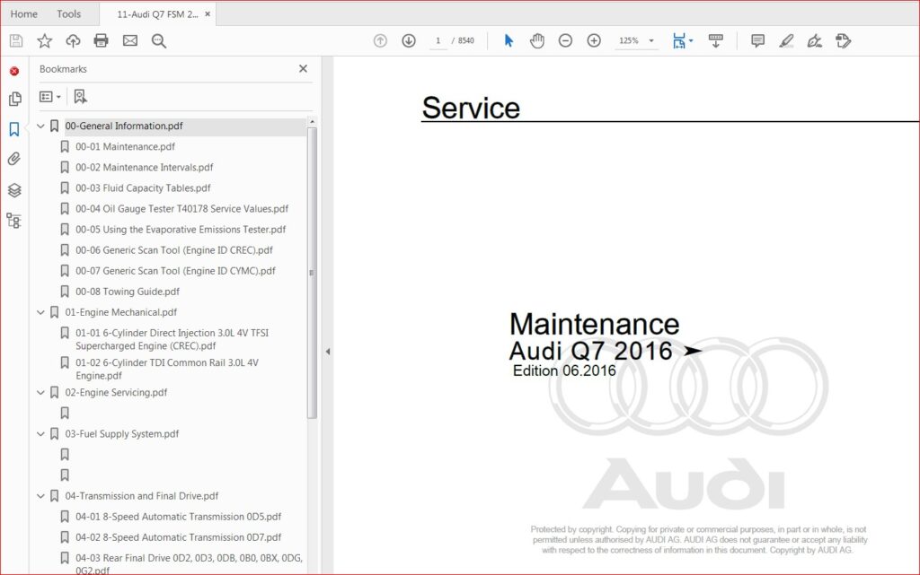Viewport: 920px width, 575px height.
Task: Select 02-Engine Servicing.pdf bookmark
Action: click(116, 392)
